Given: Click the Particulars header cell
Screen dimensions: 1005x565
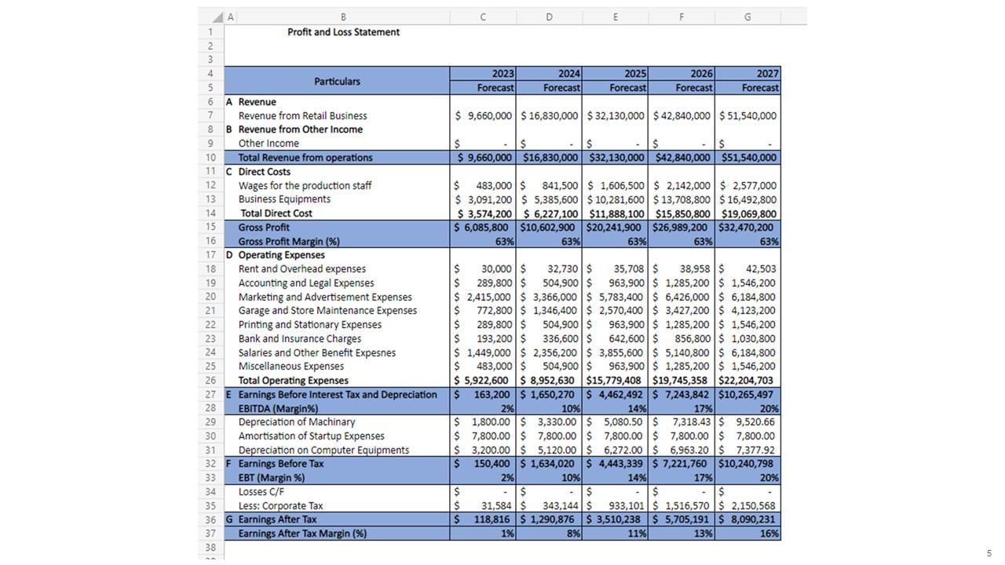Looking at the screenshot, I should pyautogui.click(x=337, y=81).
